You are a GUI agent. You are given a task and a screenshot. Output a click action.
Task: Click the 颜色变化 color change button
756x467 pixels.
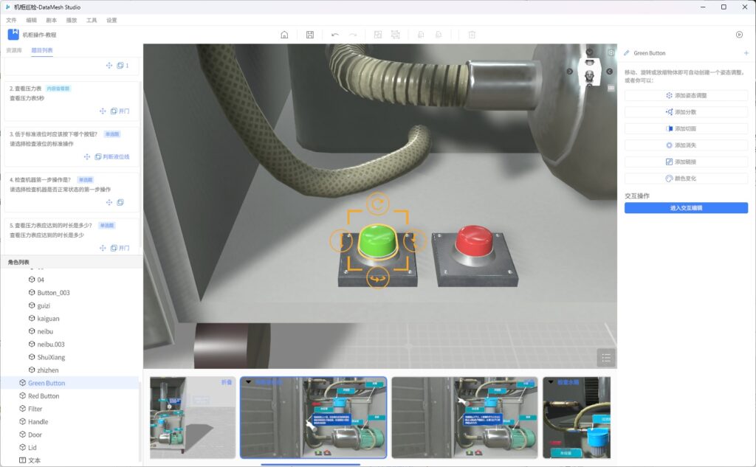686,179
